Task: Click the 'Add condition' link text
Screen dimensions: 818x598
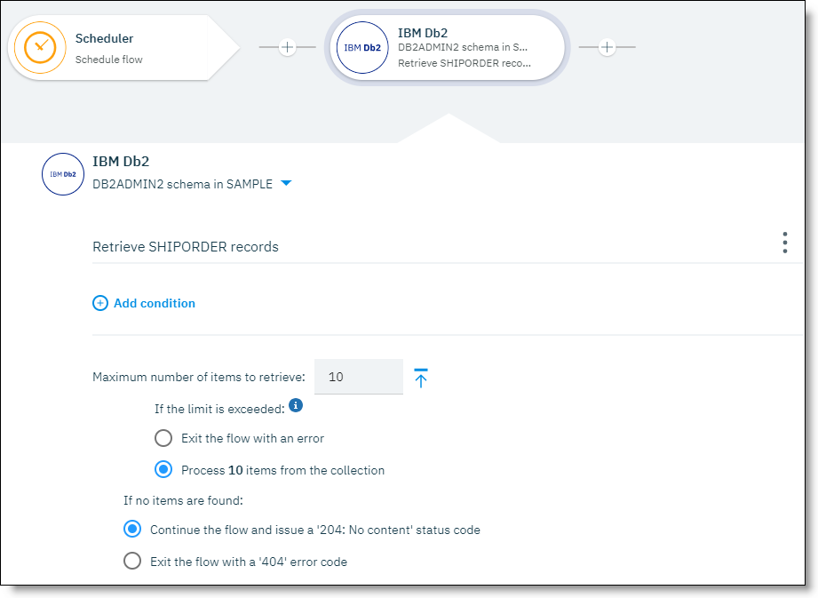Action: 155,303
